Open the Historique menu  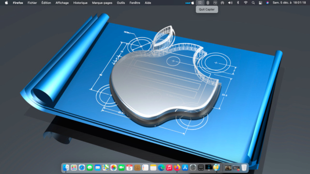pyautogui.click(x=80, y=3)
